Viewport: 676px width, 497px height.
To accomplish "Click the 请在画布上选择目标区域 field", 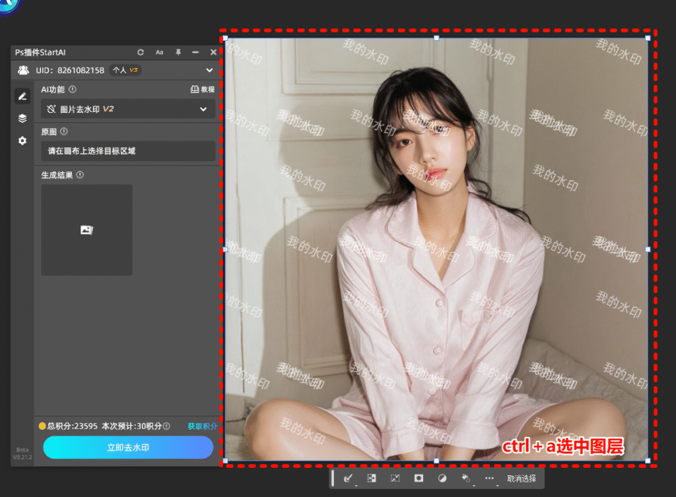I will pyautogui.click(x=128, y=151).
